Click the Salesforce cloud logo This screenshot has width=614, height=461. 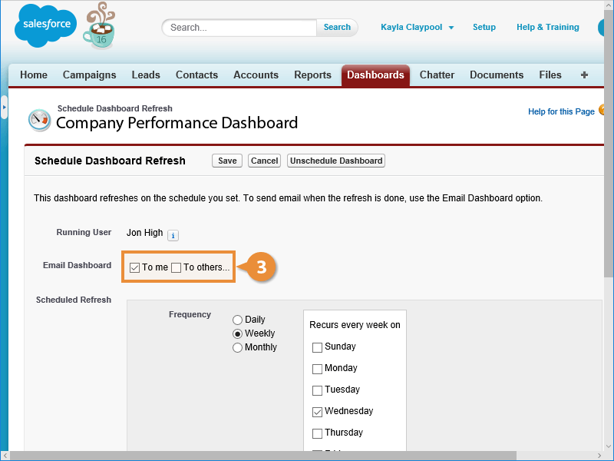tap(45, 27)
